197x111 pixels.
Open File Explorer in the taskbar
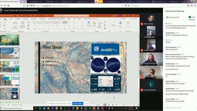click(48, 108)
